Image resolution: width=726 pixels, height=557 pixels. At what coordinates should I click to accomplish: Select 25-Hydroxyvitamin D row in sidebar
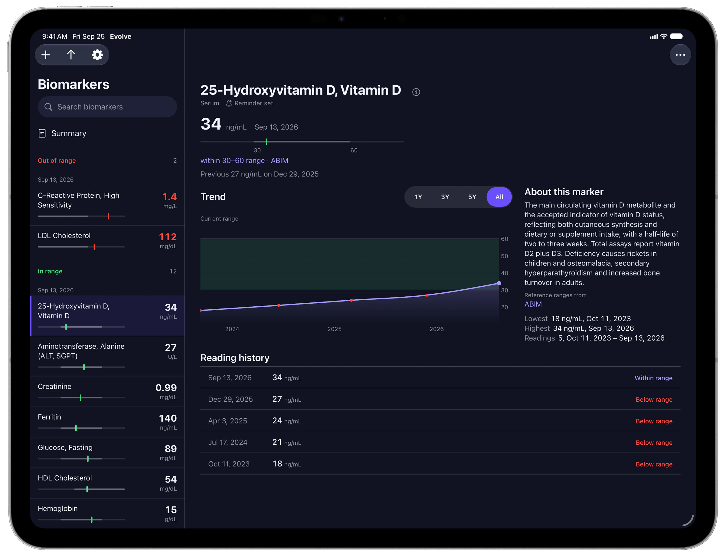[107, 316]
